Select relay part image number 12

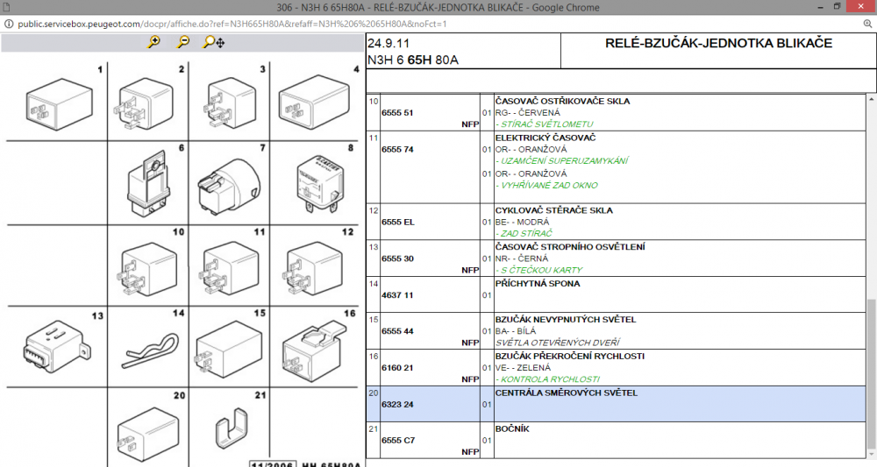click(313, 268)
